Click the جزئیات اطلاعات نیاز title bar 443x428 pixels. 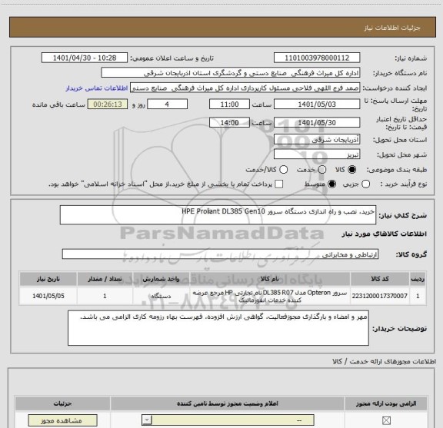[222, 28]
